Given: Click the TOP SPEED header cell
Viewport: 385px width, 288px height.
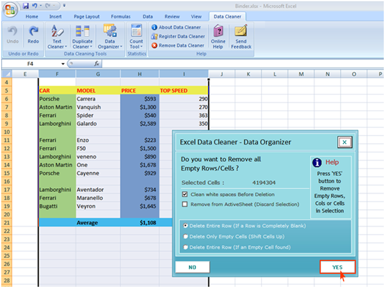Looking at the screenshot, I should (184, 91).
